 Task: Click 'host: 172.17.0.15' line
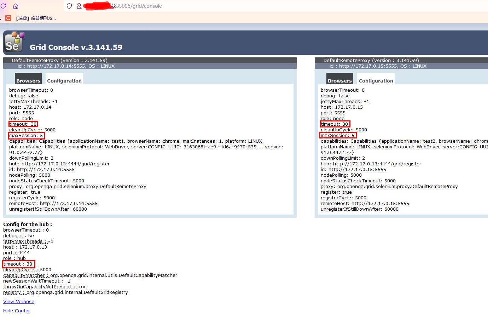(x=342, y=107)
